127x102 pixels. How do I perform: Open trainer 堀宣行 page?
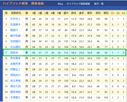(14, 30)
